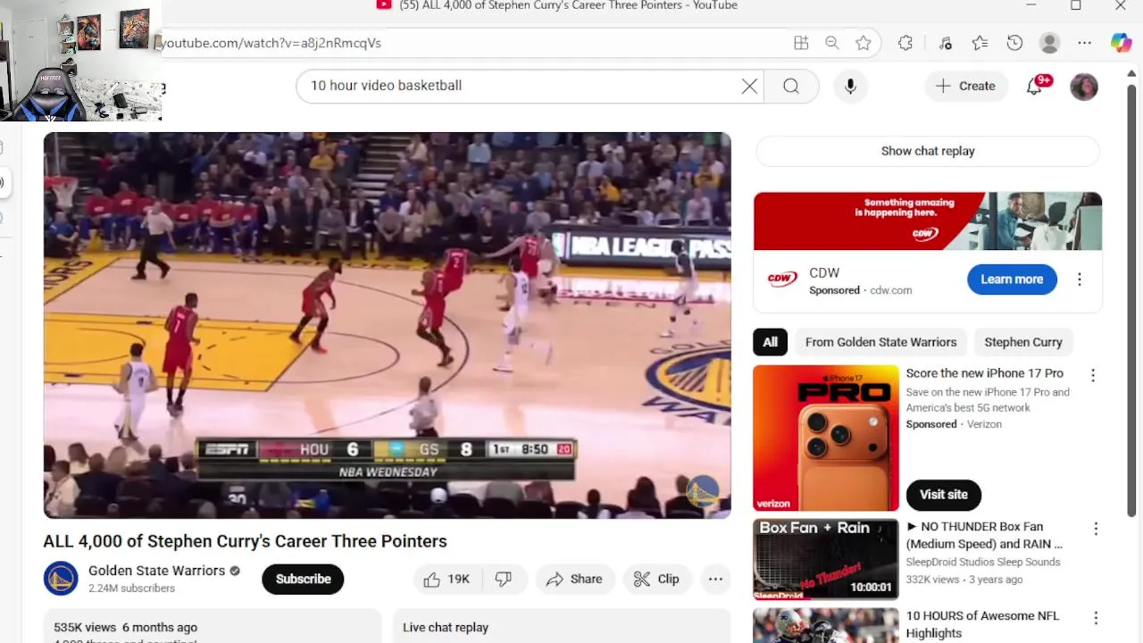Open CDW ad banner image
This screenshot has width=1143, height=643.
pos(928,221)
